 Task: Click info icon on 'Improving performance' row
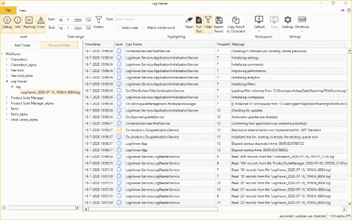119,71
